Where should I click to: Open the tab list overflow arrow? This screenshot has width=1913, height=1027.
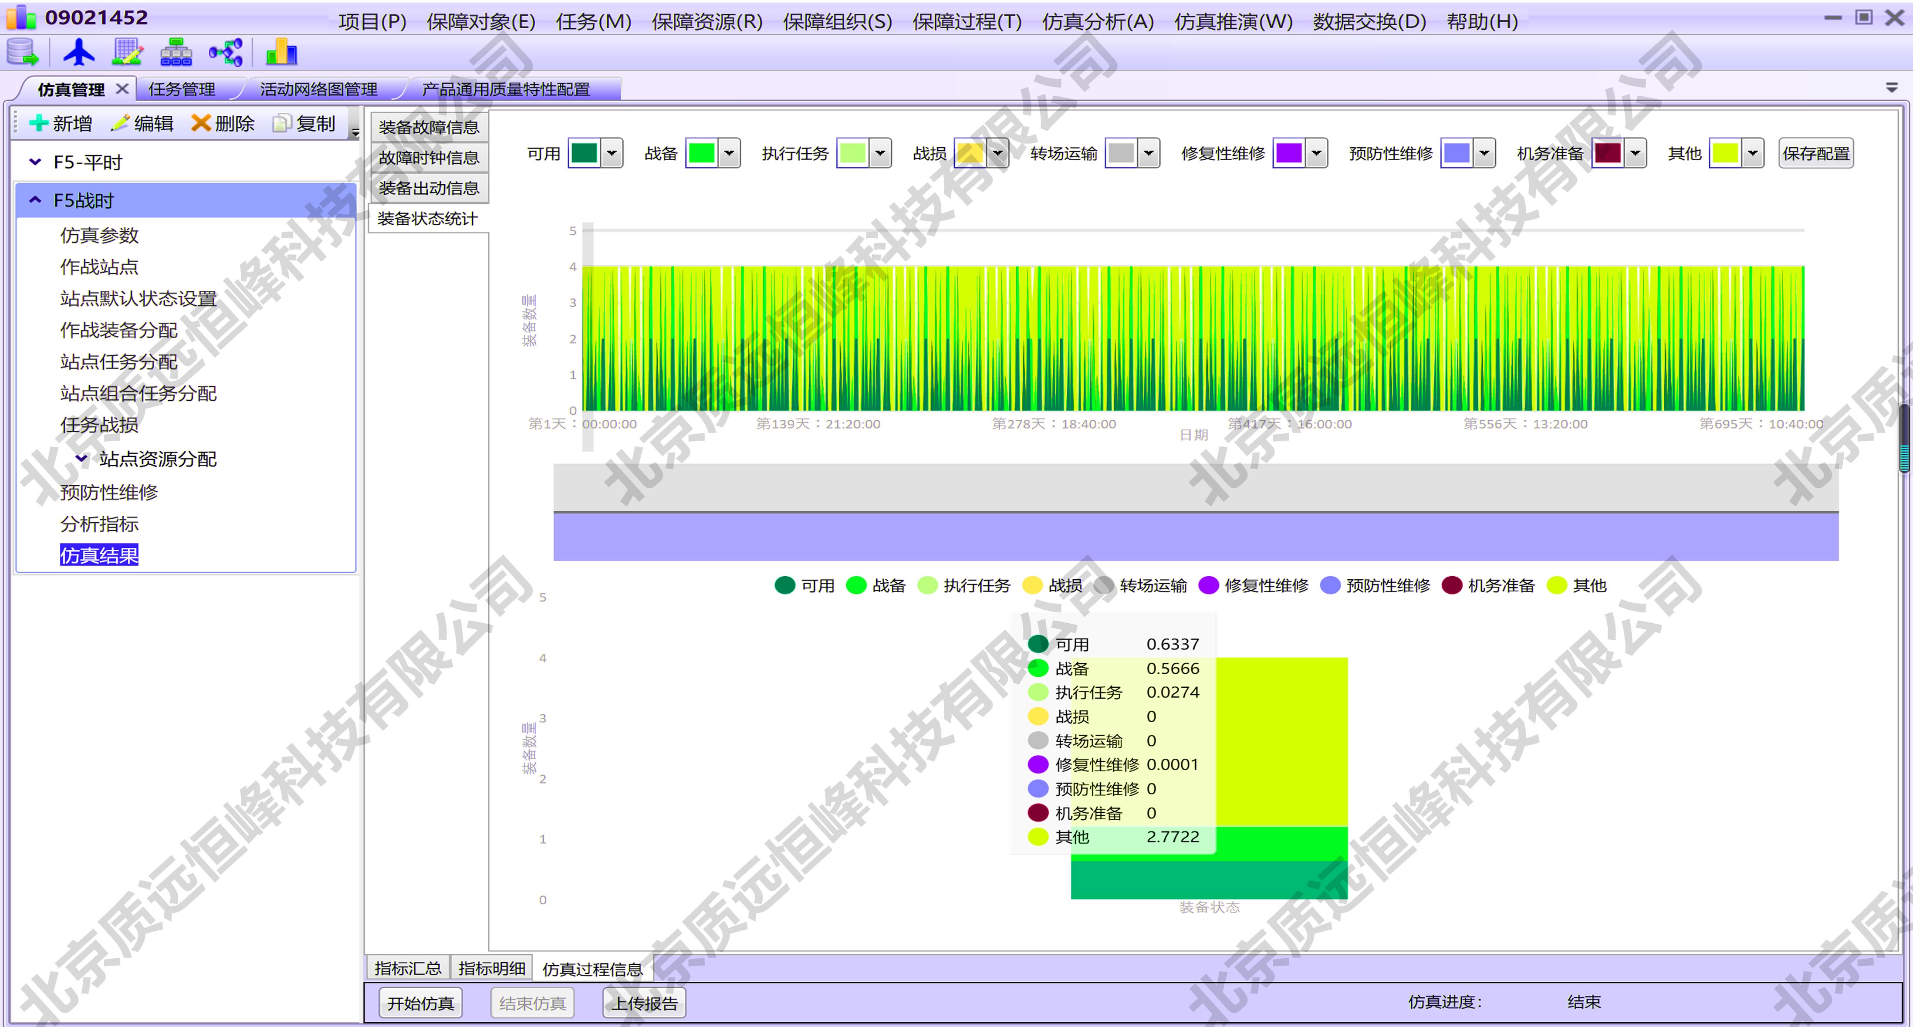click(x=1892, y=88)
